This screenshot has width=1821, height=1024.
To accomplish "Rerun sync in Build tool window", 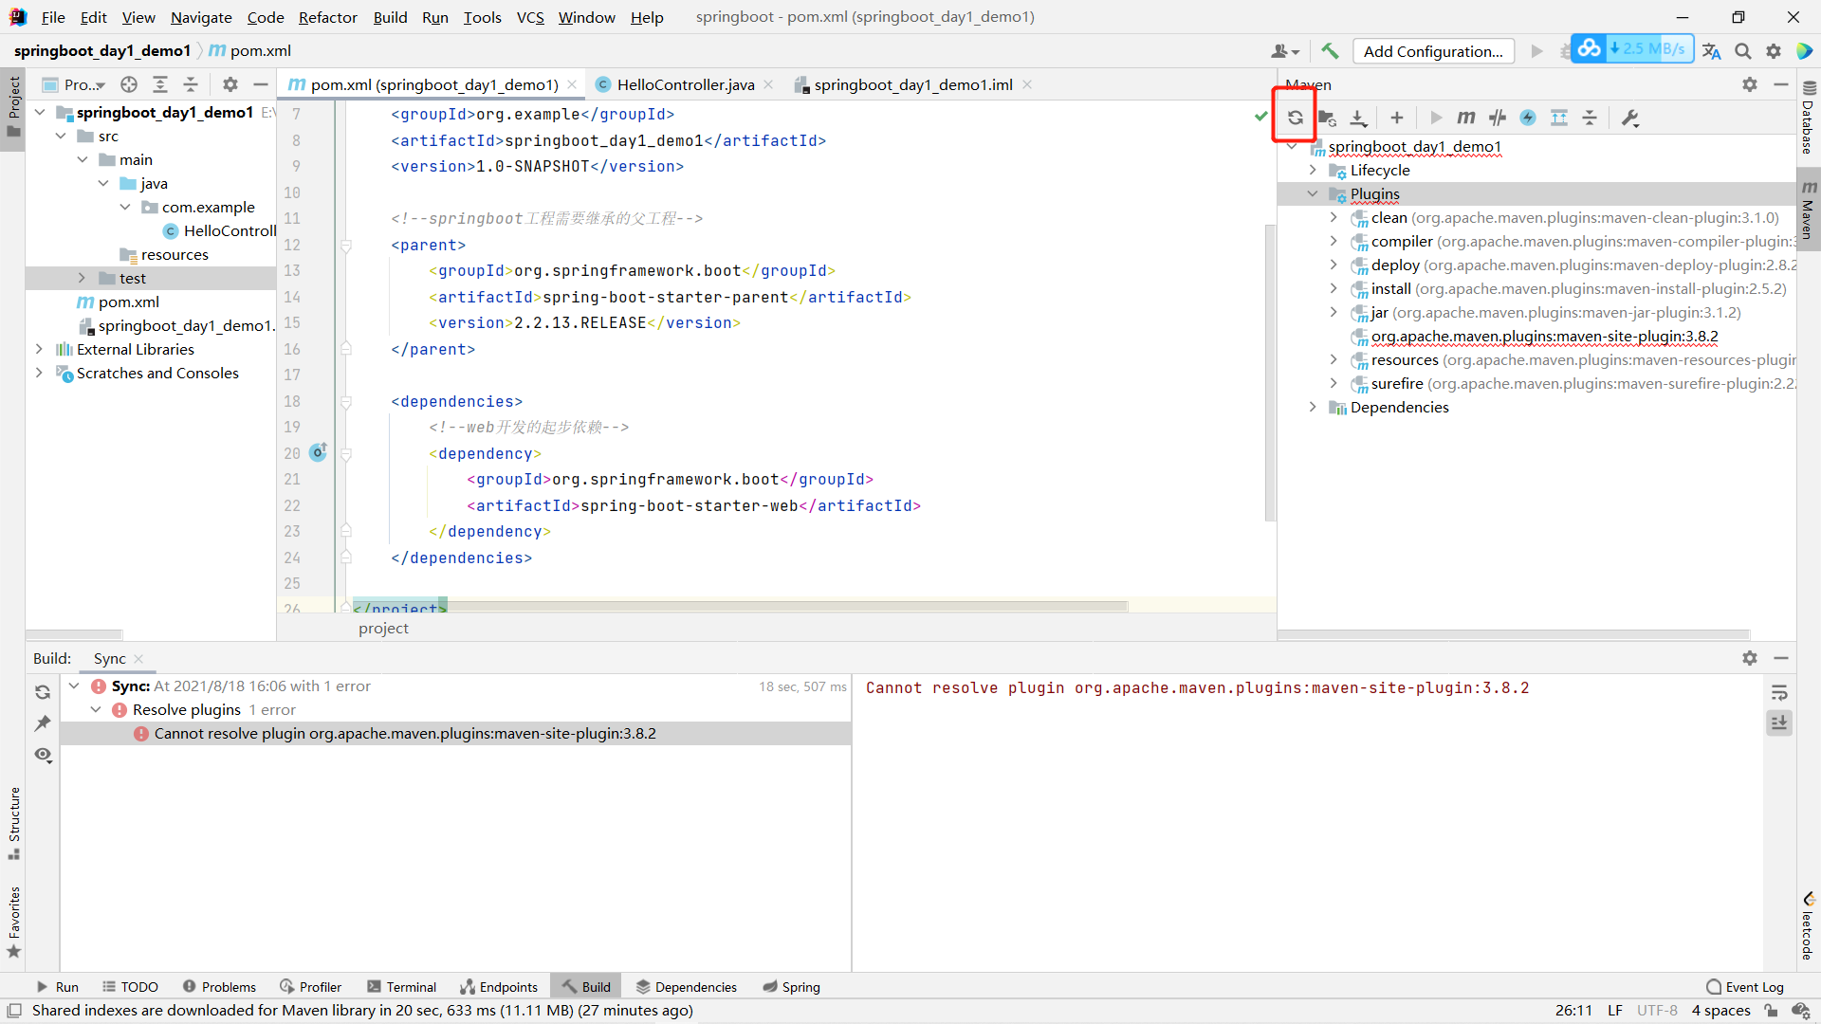I will 43,692.
